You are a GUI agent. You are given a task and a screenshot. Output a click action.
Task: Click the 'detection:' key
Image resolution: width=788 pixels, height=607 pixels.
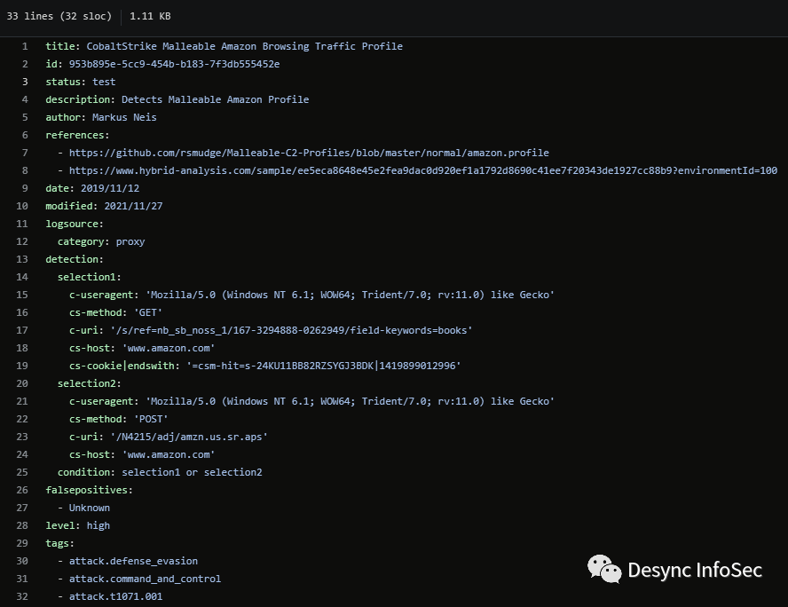[75, 259]
